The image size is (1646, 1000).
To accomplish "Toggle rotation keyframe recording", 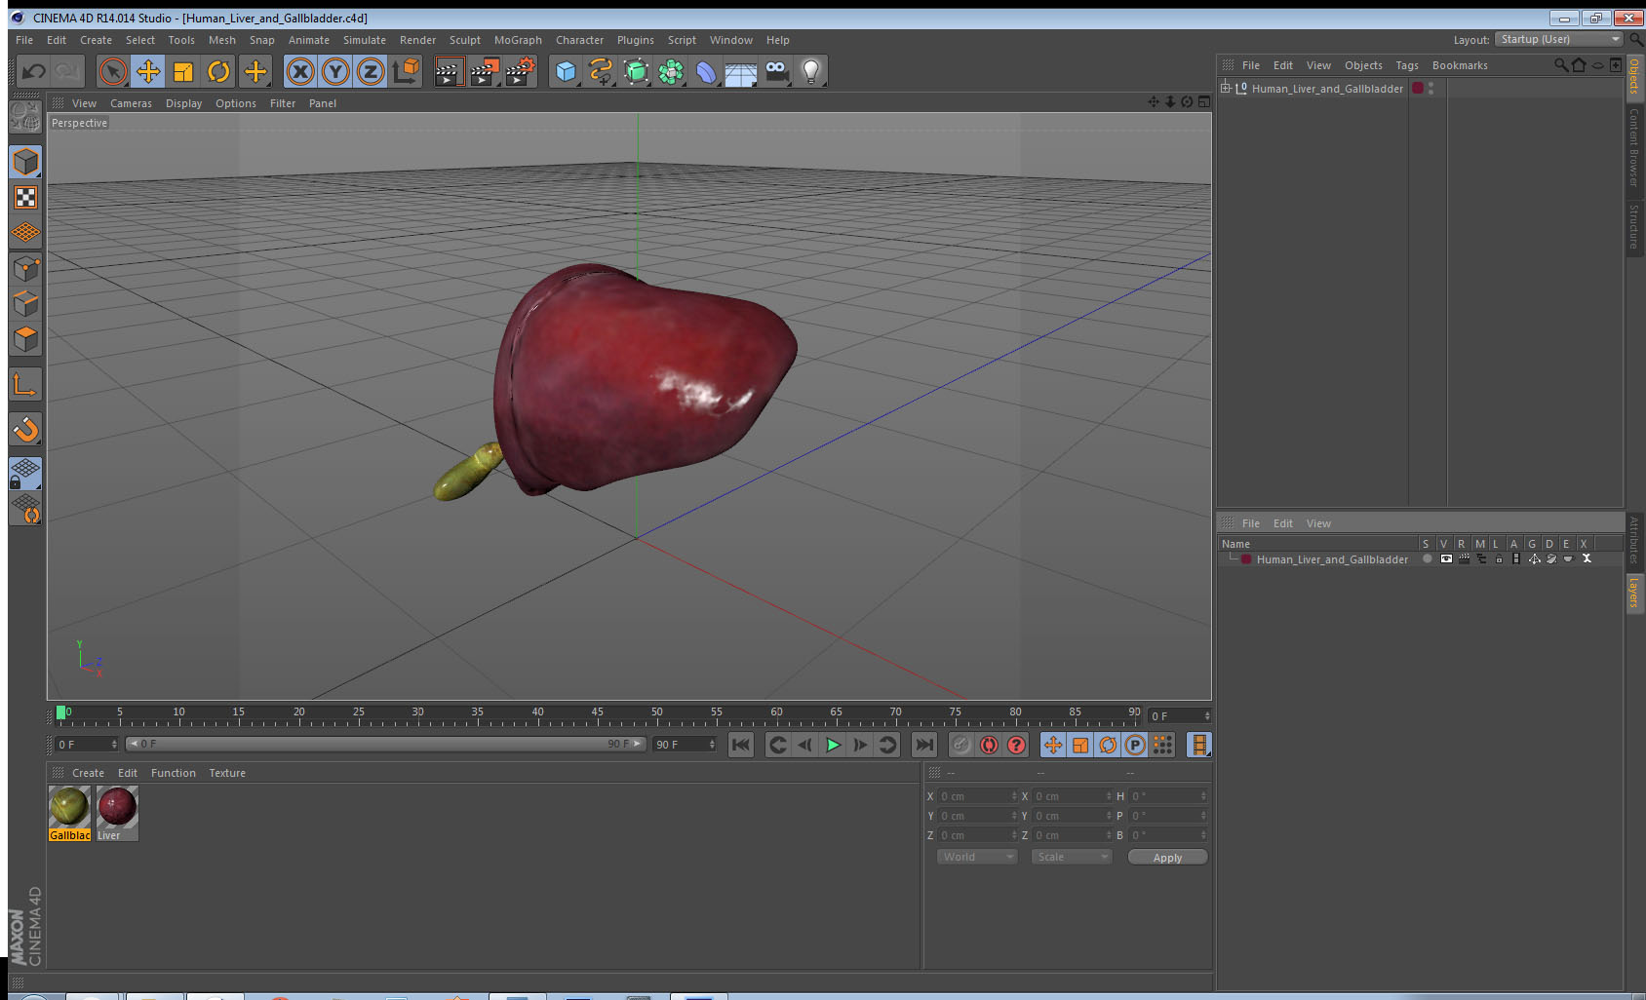I will (x=1108, y=745).
